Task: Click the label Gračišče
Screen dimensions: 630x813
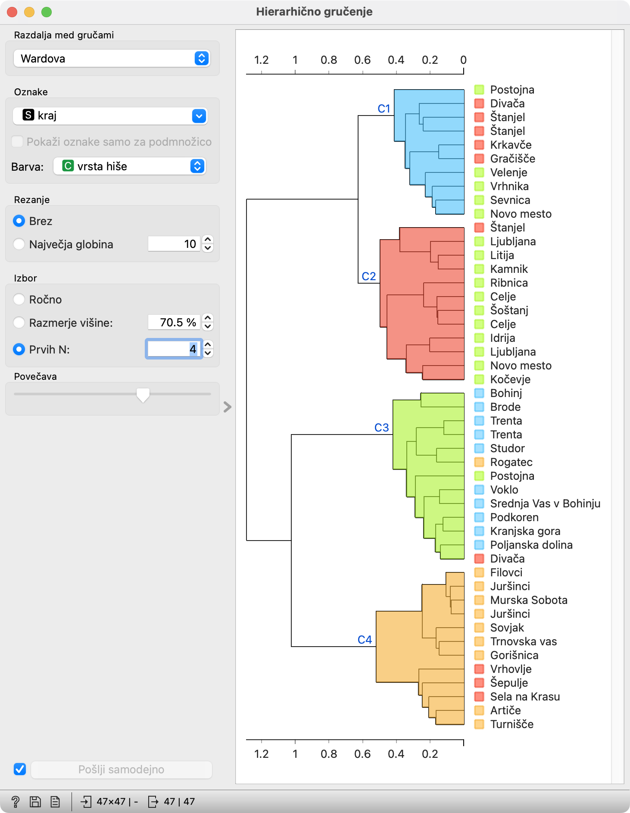Action: coord(513,159)
